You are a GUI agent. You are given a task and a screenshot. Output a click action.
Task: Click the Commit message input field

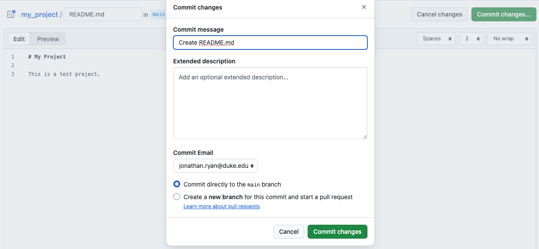coord(270,43)
